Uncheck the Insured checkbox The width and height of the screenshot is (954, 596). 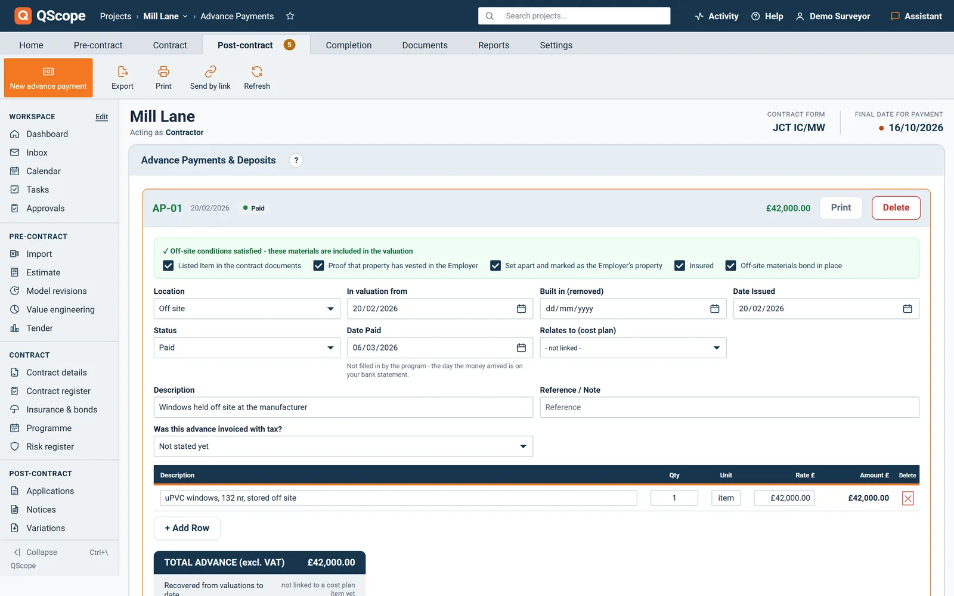pos(680,266)
